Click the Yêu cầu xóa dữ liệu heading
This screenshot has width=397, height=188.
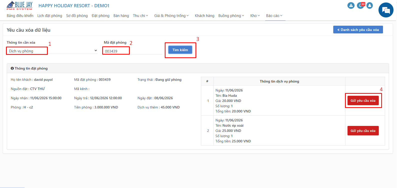[x=28, y=30]
